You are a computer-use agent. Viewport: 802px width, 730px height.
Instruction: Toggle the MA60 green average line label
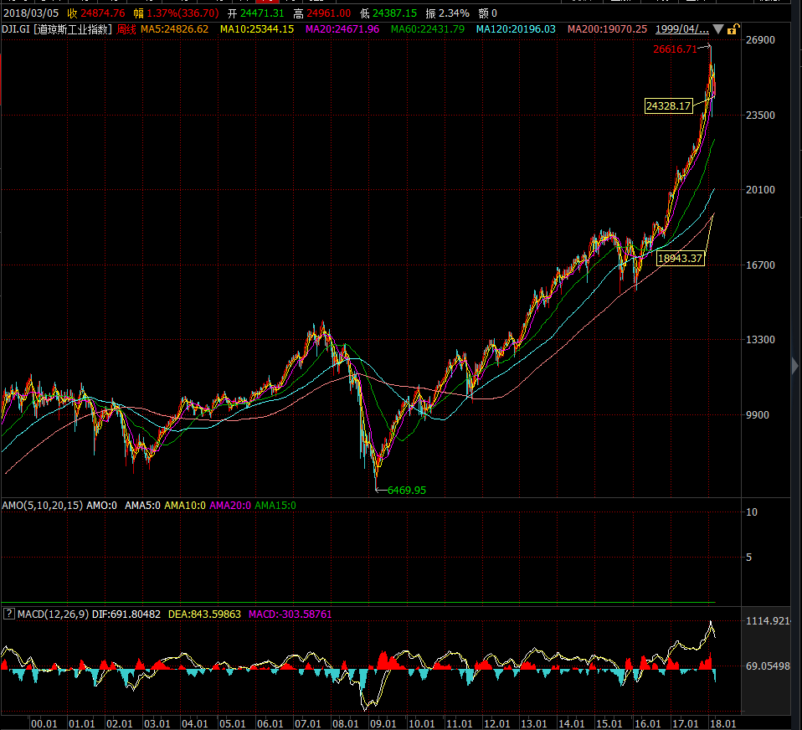427,29
